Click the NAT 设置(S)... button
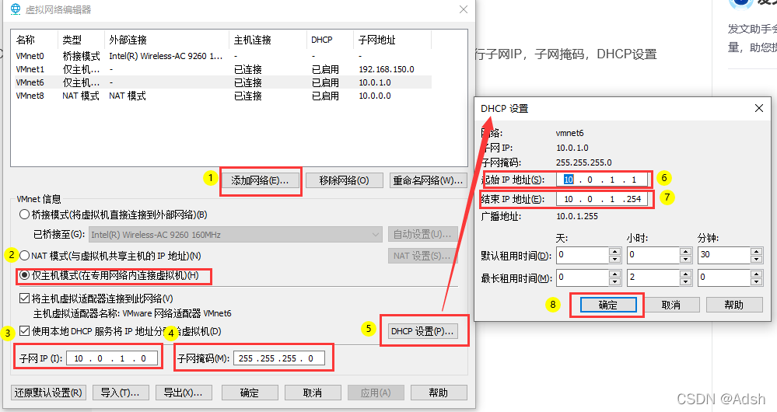The width and height of the screenshot is (777, 412). (422, 256)
